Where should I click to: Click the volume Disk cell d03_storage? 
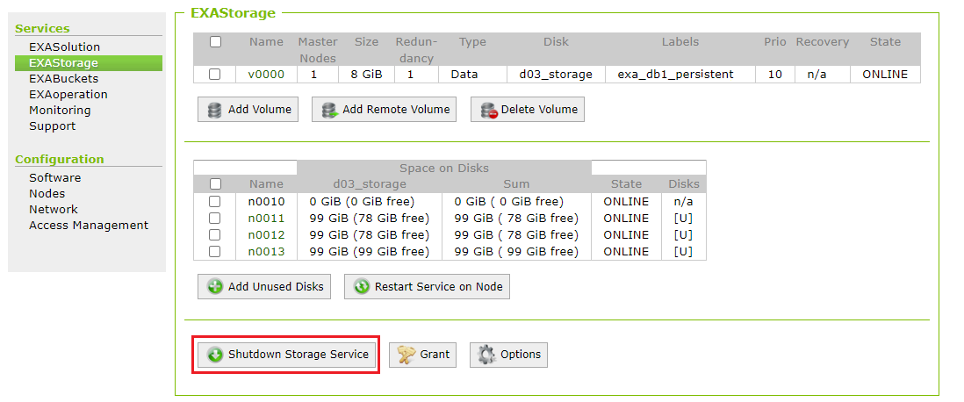coord(556,75)
